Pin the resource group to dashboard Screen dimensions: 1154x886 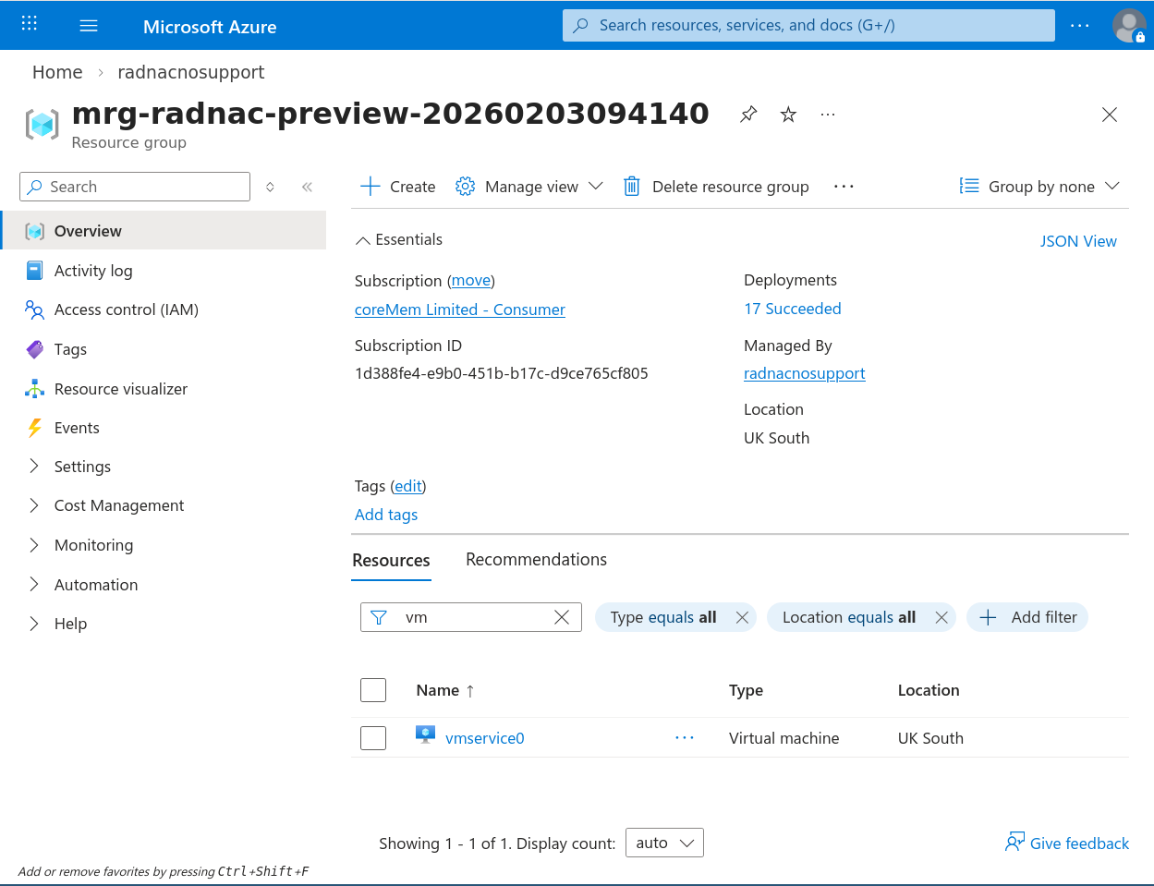748,115
